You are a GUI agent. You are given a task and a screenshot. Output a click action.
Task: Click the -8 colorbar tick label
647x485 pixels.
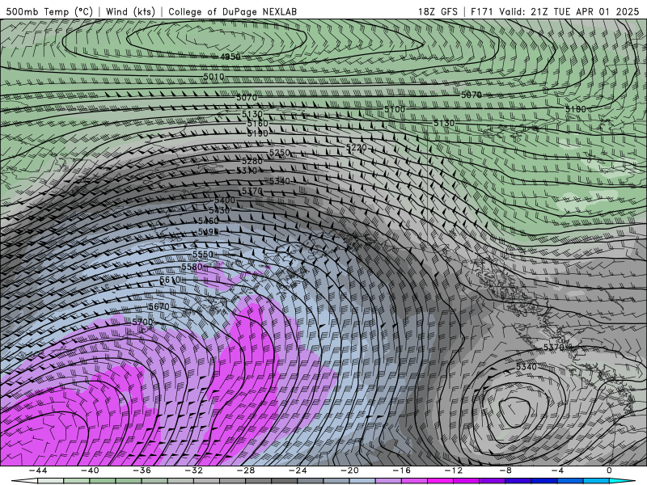coord(505,470)
